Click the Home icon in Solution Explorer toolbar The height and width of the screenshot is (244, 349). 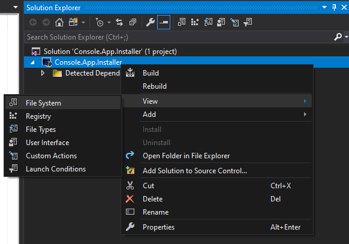tap(59, 22)
